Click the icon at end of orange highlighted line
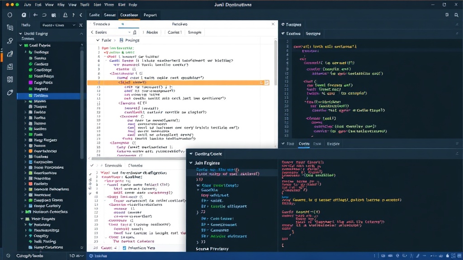The height and width of the screenshot is (260, 463). 267,83
